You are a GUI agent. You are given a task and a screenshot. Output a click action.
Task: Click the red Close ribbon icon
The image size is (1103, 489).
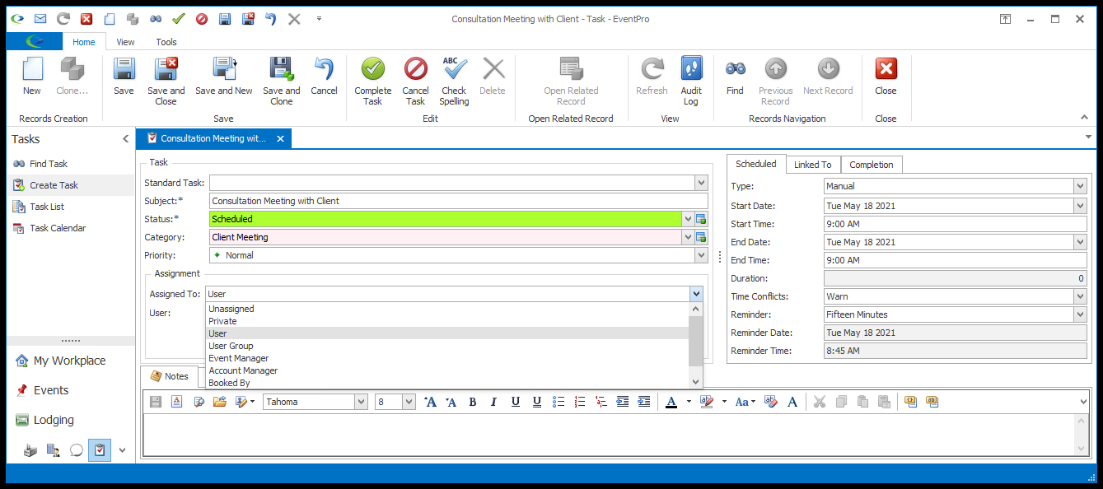tap(886, 69)
